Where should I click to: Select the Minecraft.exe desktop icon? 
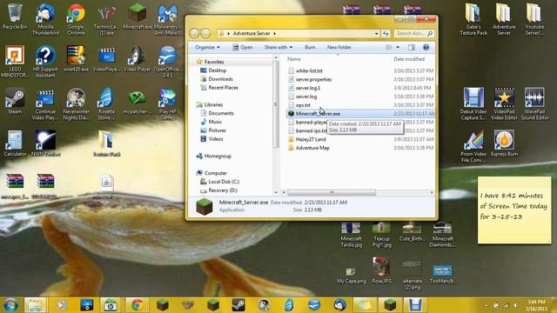coord(138,17)
